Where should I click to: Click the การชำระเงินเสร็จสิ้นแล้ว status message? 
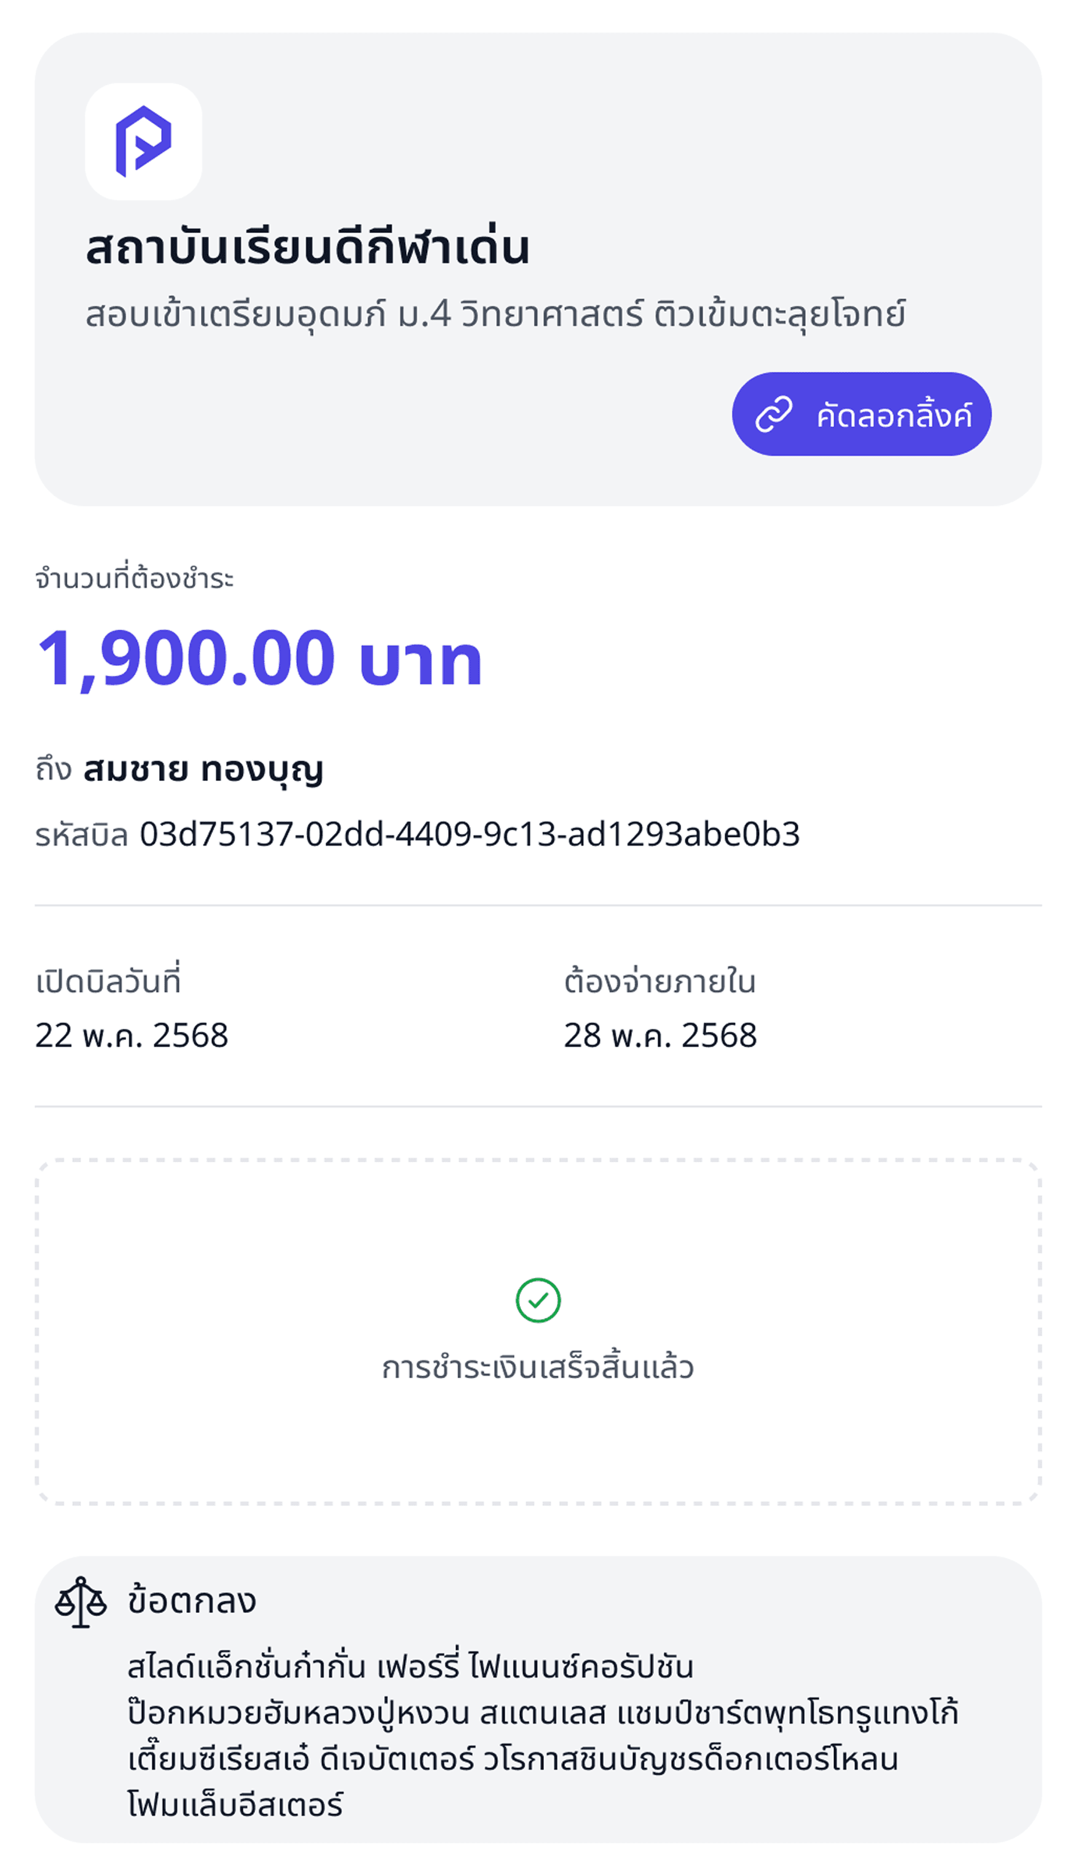coord(537,1367)
